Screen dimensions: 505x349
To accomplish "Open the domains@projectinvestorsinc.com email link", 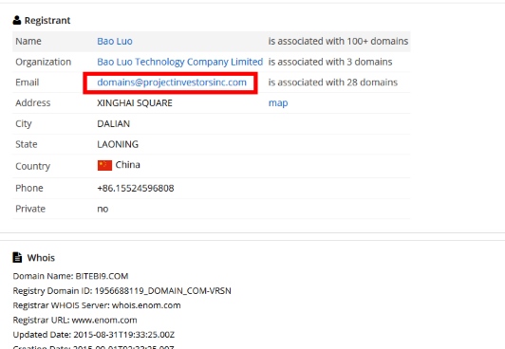I will [172, 83].
